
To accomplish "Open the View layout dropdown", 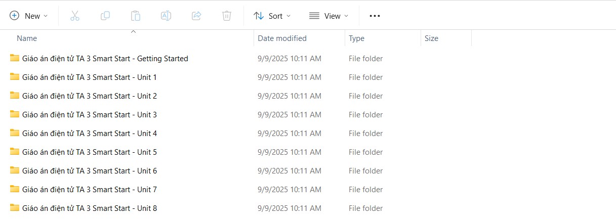I will pos(329,16).
